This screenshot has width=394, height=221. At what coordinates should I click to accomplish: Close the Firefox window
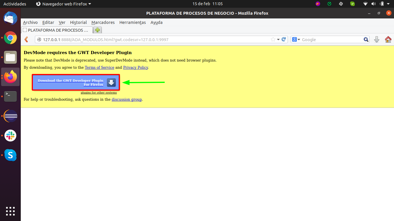389,13
